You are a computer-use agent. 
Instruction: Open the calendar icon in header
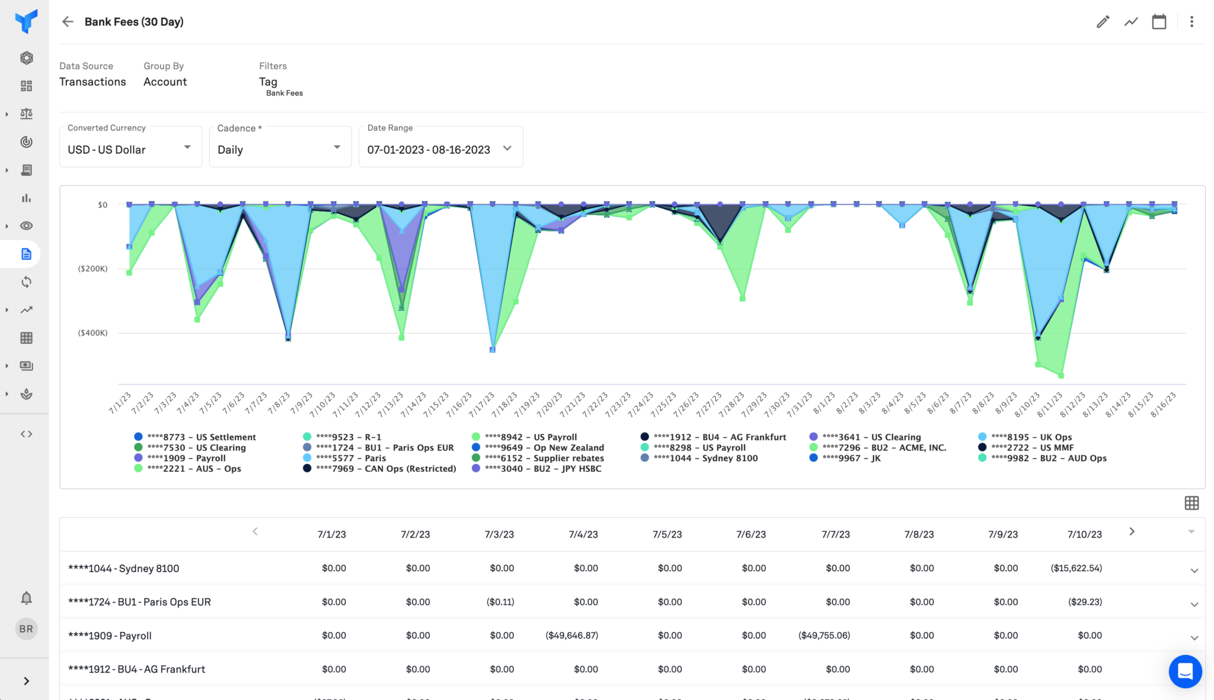[x=1159, y=22]
